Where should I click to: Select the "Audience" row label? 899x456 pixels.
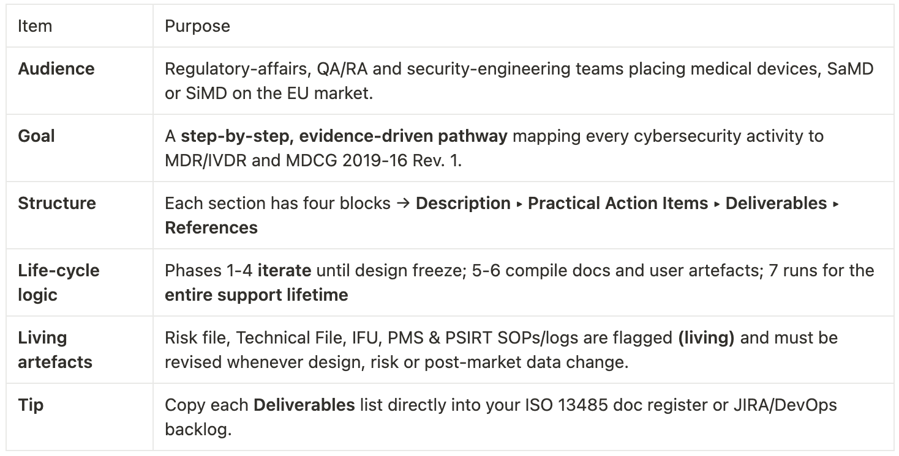[56, 68]
